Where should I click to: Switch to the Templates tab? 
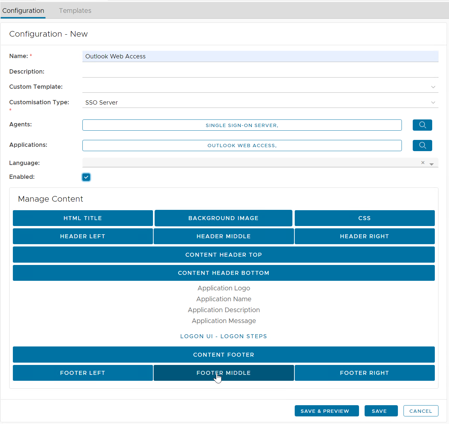[x=75, y=11]
